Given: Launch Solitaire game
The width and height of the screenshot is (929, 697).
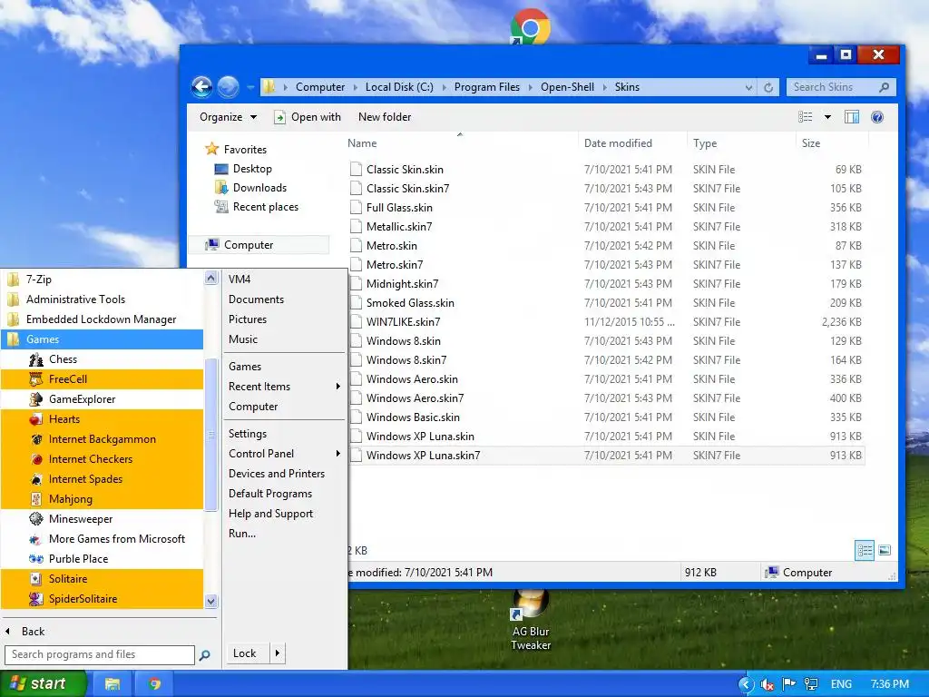Looking at the screenshot, I should (x=102, y=578).
